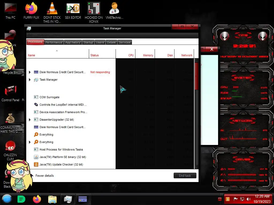Expand the second Everything process group
This screenshot has width=274, height=205.
tap(30, 142)
